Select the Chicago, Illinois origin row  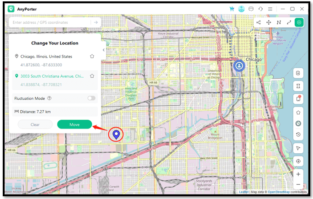55,60
